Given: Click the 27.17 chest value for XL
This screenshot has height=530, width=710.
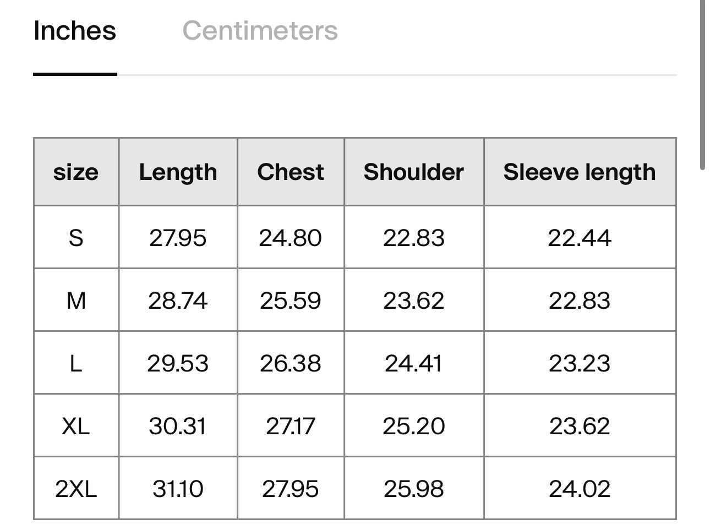Looking at the screenshot, I should click(x=291, y=426).
